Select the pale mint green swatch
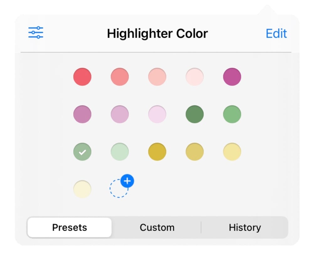315x256 pixels. (x=120, y=152)
